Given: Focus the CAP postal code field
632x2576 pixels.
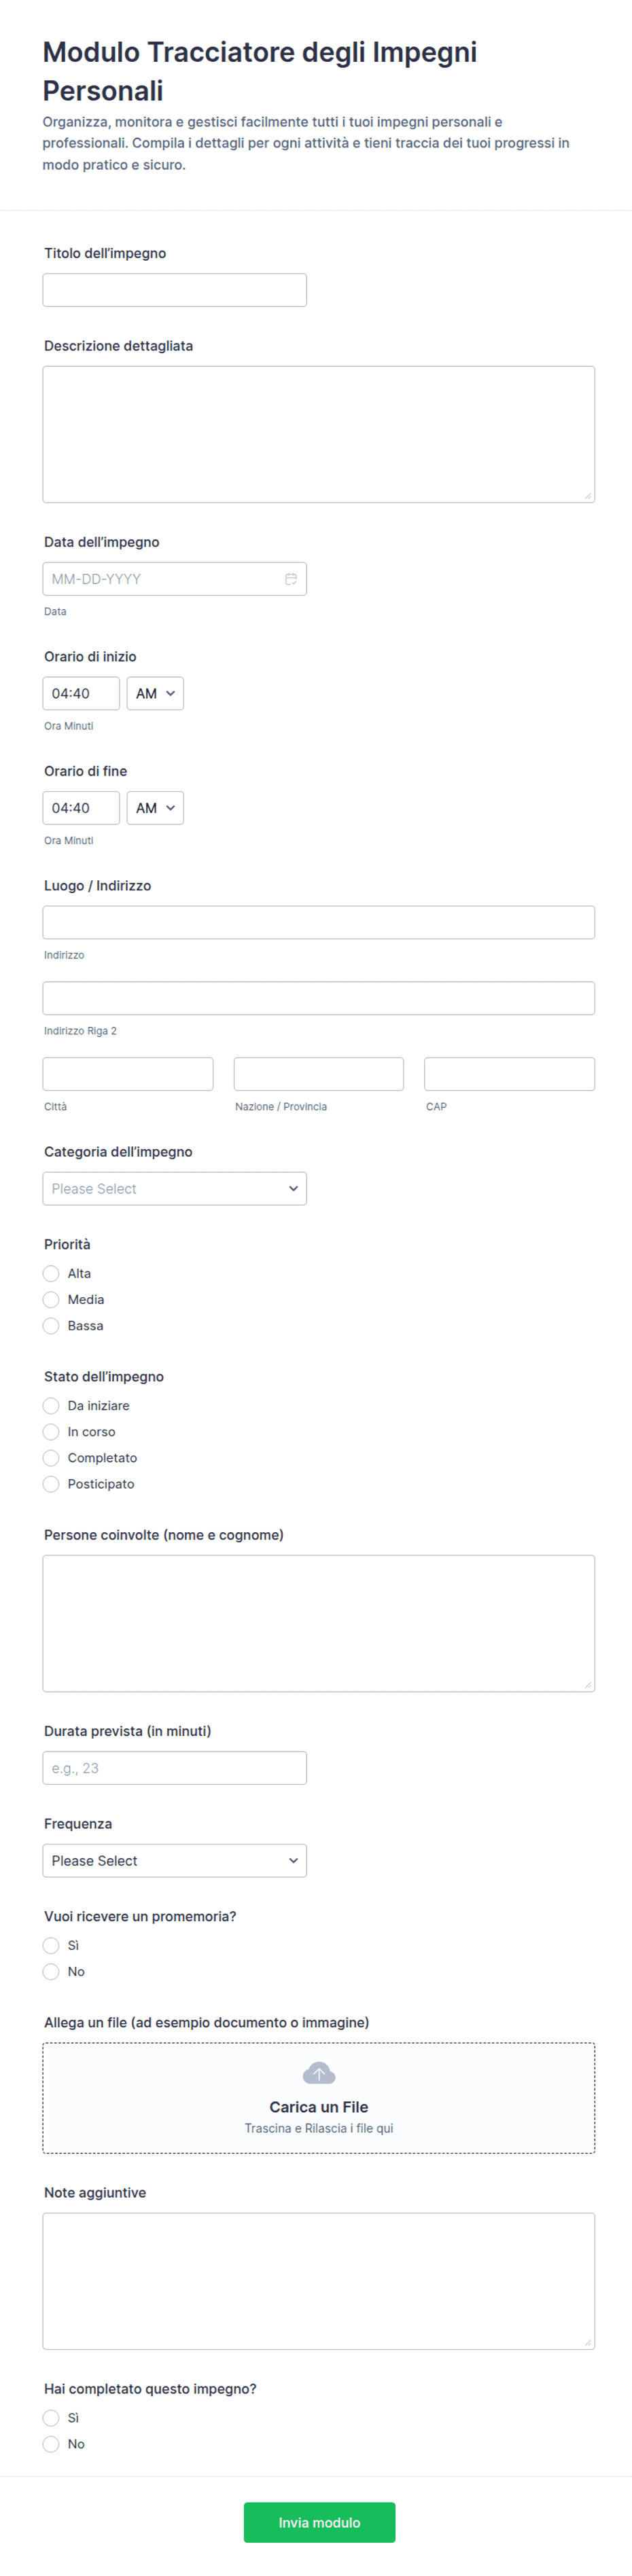Looking at the screenshot, I should (510, 1073).
